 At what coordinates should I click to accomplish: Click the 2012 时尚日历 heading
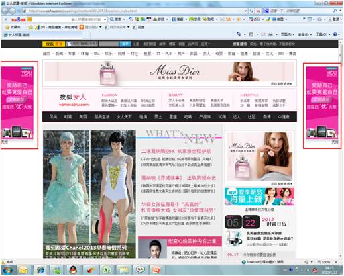coord(274,222)
